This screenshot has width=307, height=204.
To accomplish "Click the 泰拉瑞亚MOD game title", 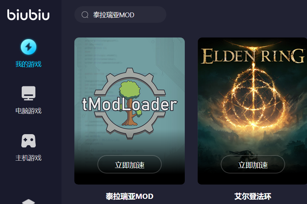I will (130, 196).
